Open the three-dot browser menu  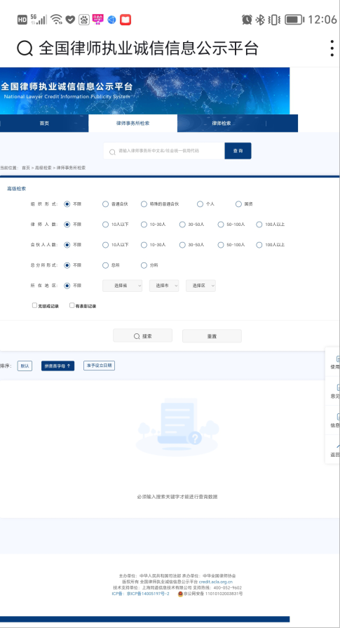332,48
